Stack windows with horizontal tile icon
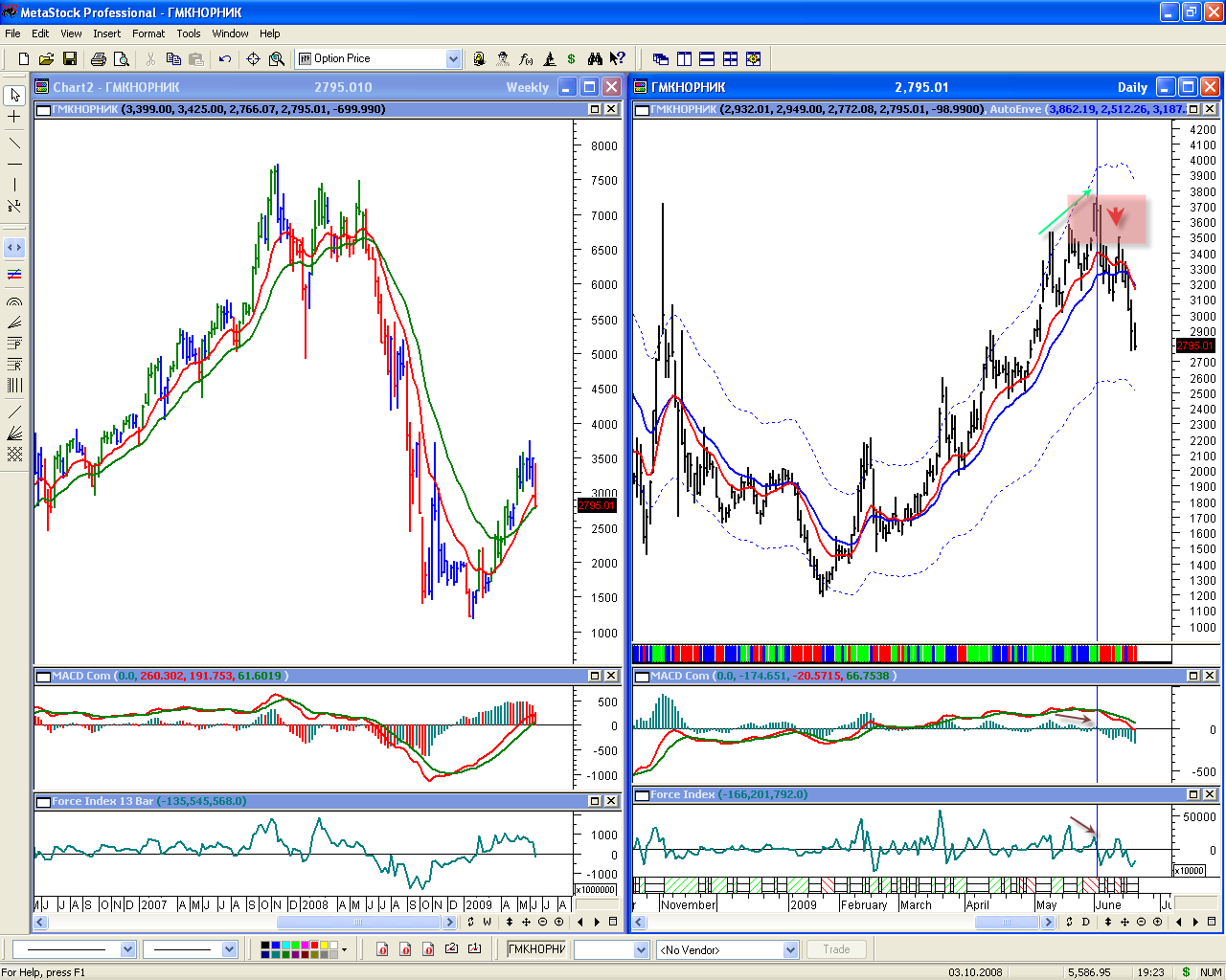 [707, 58]
